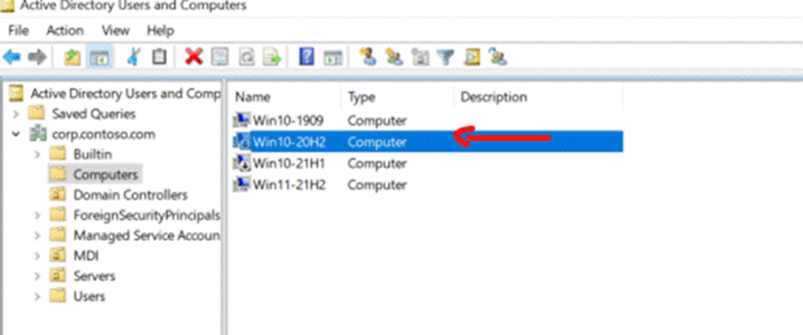Screen dimensions: 803x335
Task: Click the Export List icon
Action: [272, 57]
